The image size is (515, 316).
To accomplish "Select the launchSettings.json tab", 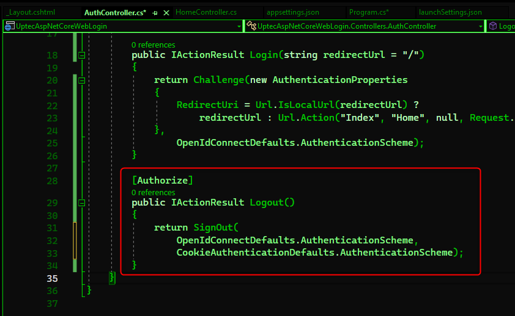I will 450,12.
